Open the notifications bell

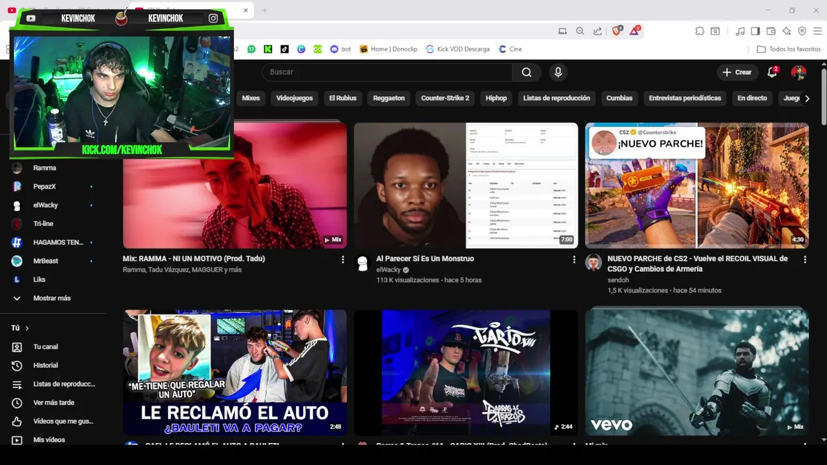pyautogui.click(x=772, y=72)
